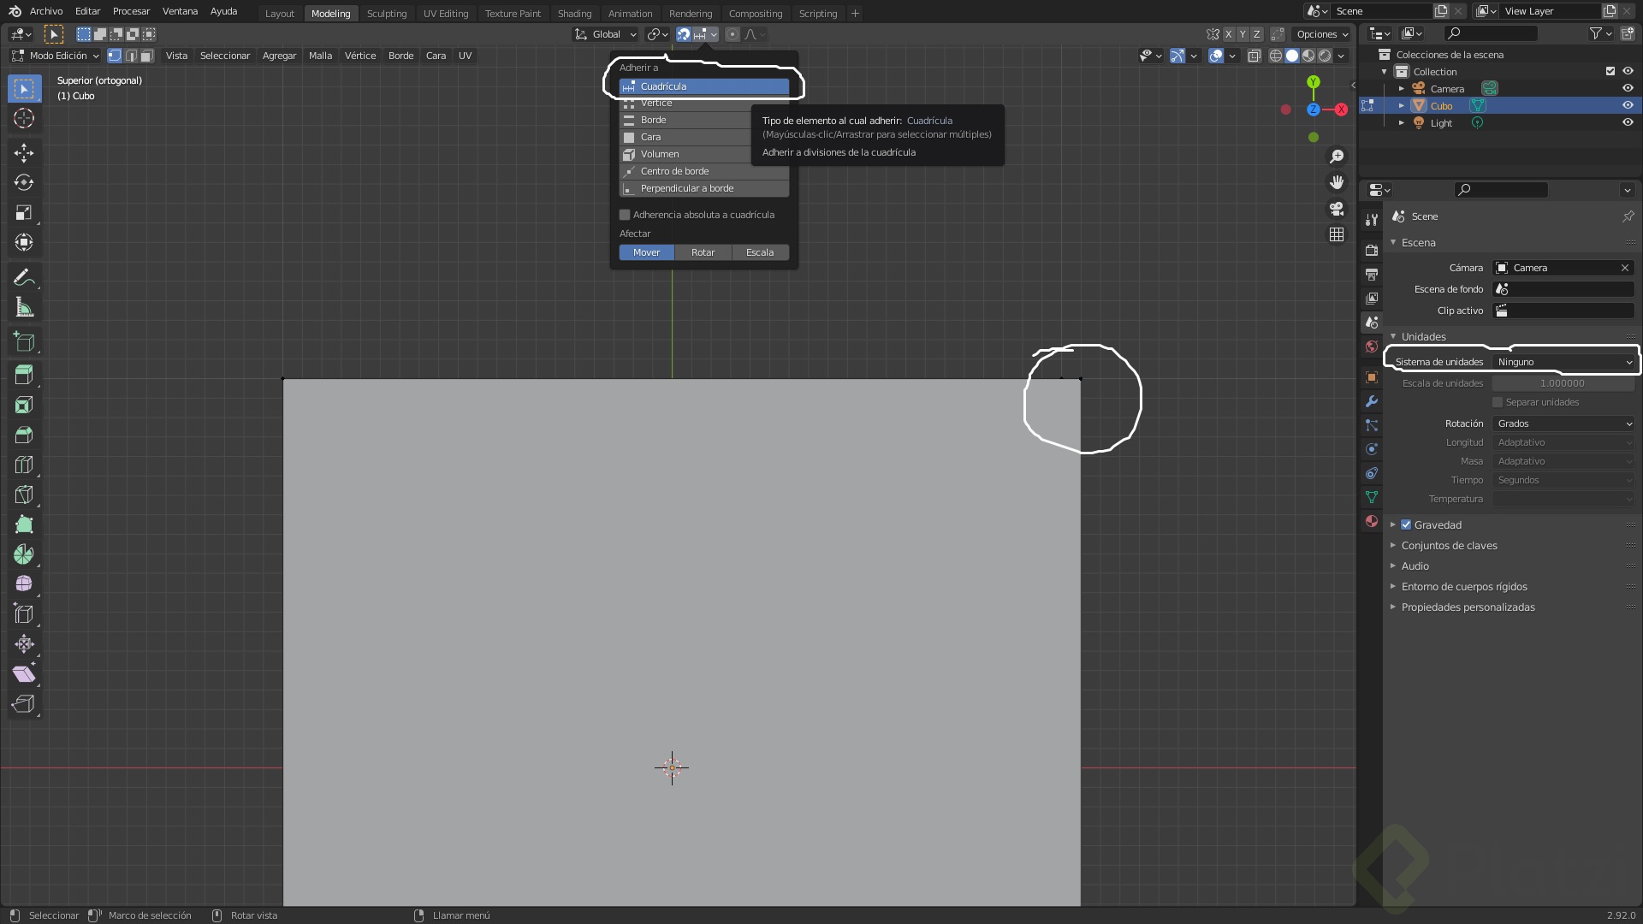
Task: Open the Malla menu
Action: [320, 56]
